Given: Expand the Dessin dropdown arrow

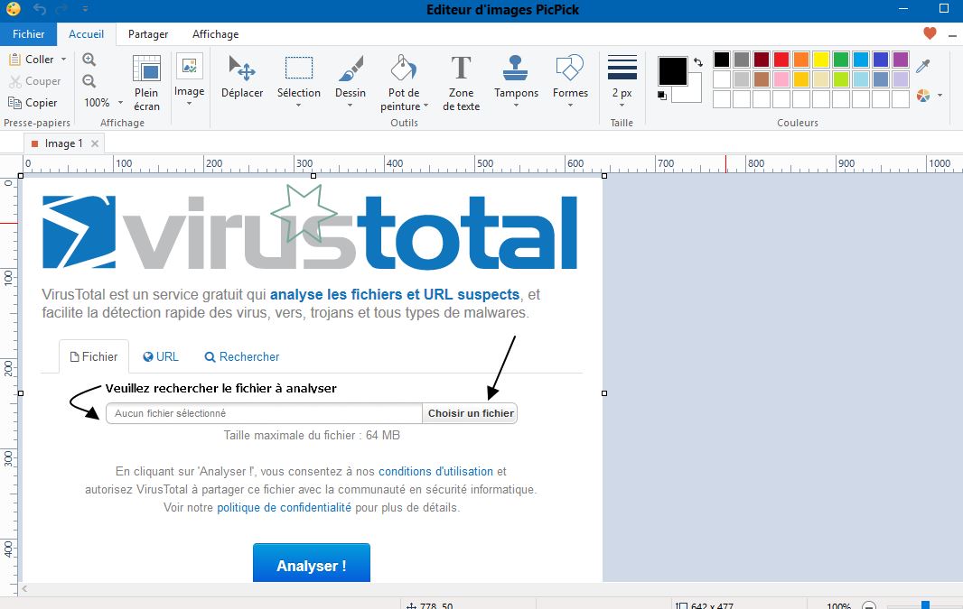Looking at the screenshot, I should click(x=351, y=106).
